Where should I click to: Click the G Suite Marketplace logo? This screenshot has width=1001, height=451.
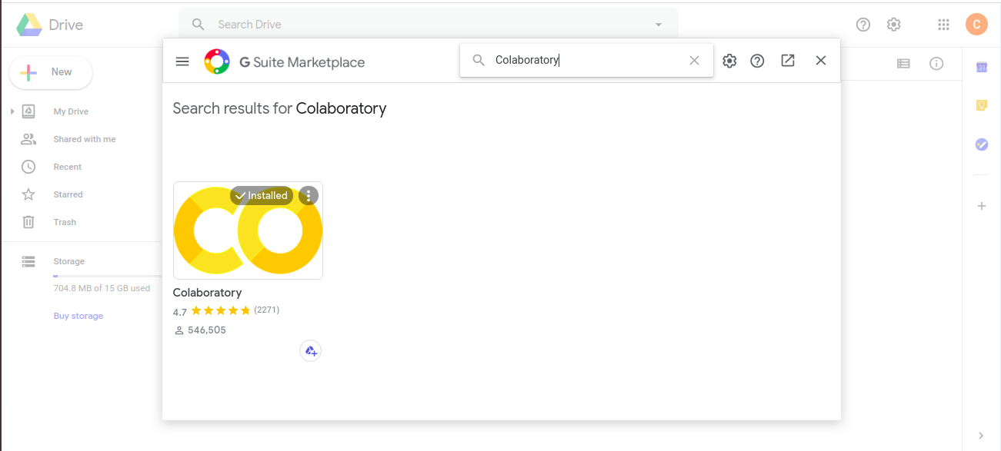[218, 61]
